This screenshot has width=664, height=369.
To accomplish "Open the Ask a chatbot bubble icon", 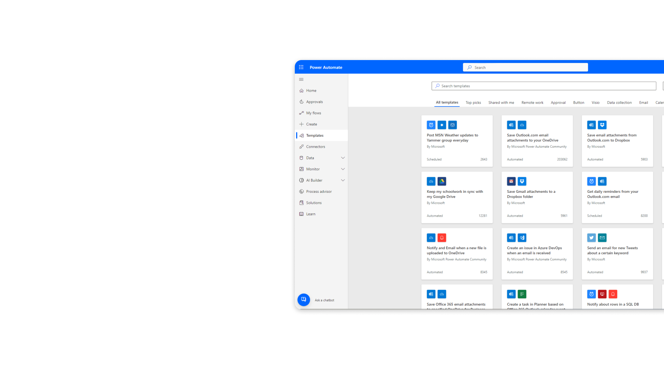I will tap(304, 300).
